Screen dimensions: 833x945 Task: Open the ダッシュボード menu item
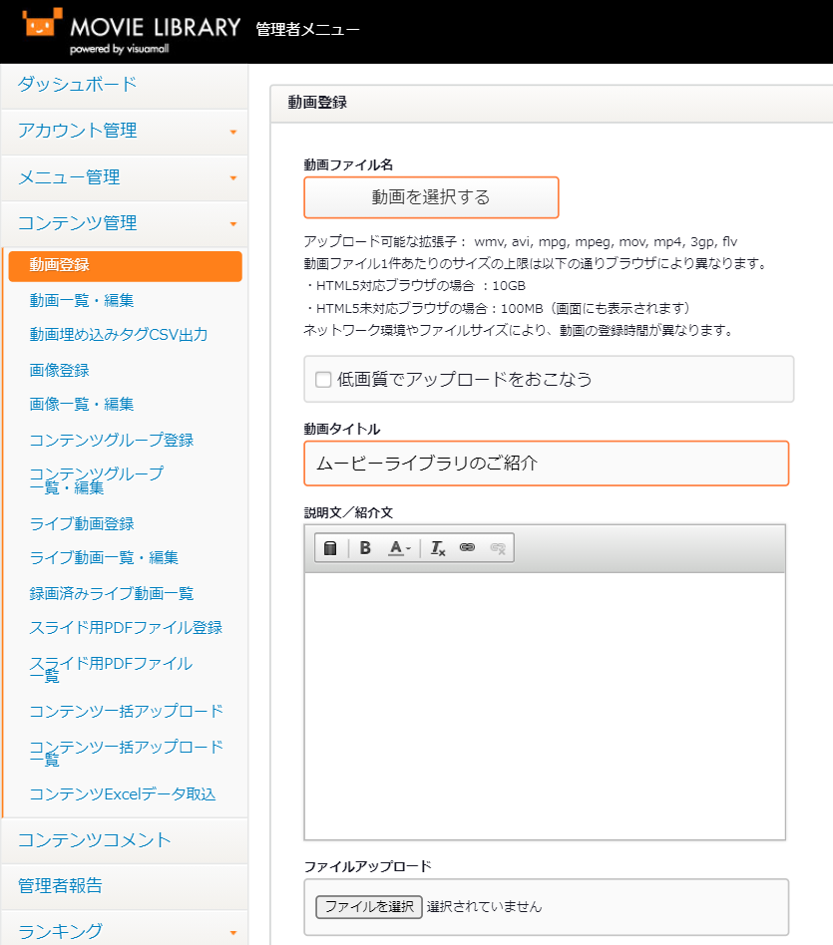pyautogui.click(x=78, y=85)
